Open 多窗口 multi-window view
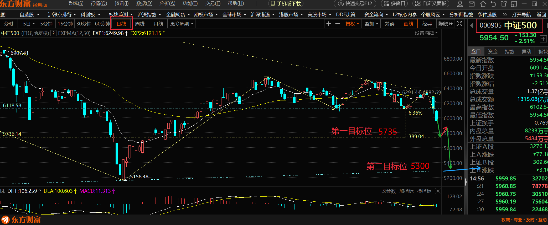The height and width of the screenshot is (225, 548). 395,4
